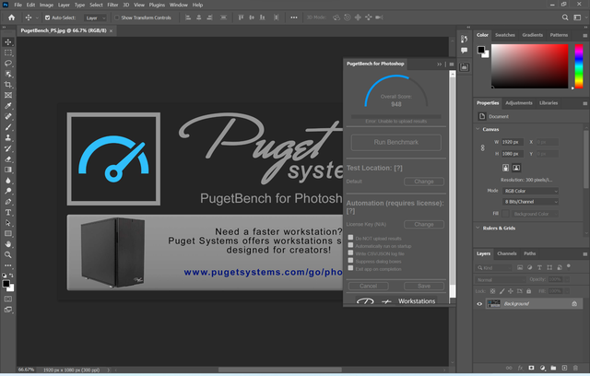Click the Search magnifier icon top right
Viewport: 590px width, 376px height.
click(x=565, y=18)
